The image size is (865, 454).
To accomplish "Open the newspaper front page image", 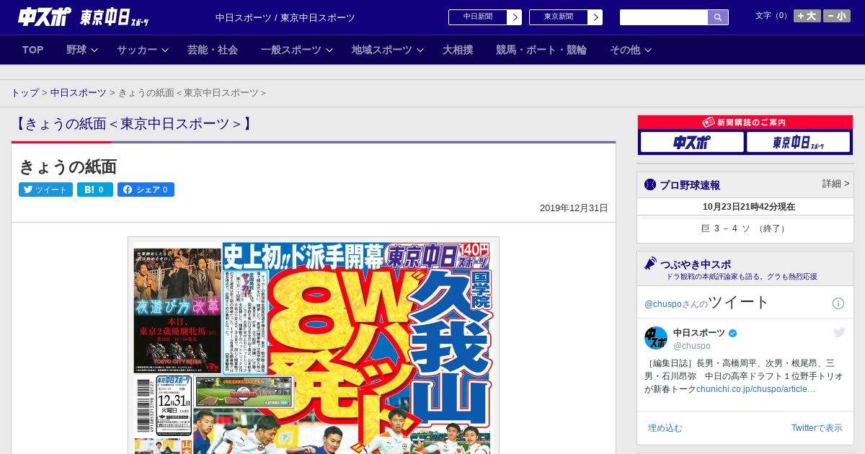I will click(314, 346).
